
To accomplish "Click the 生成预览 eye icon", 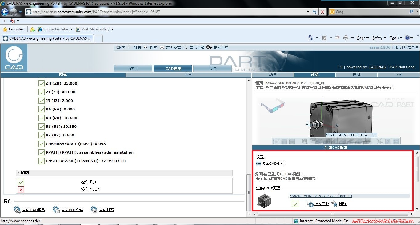I will pyautogui.click(x=94, y=210).
